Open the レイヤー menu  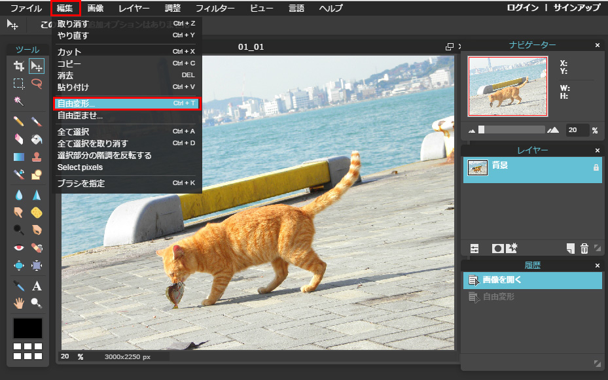[x=134, y=8]
